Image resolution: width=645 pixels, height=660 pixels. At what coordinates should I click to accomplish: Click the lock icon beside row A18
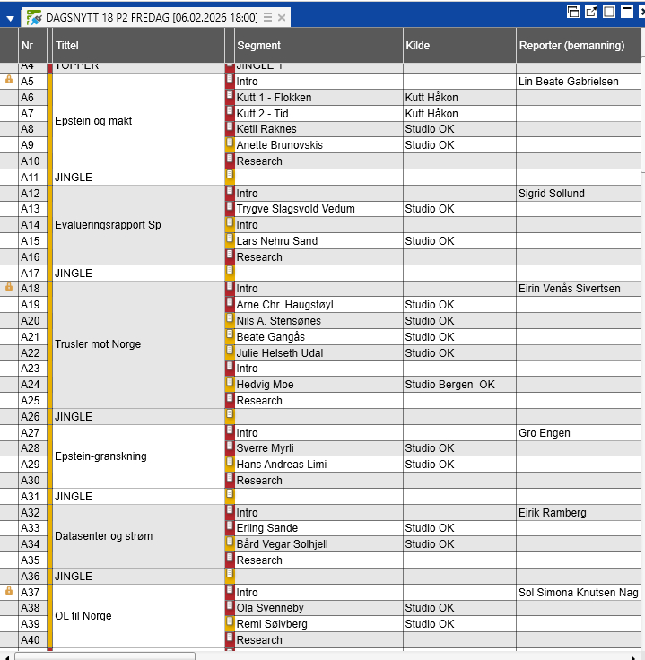coord(9,288)
